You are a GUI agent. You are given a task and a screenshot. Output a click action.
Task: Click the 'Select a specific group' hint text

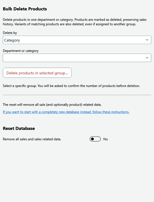(71, 86)
